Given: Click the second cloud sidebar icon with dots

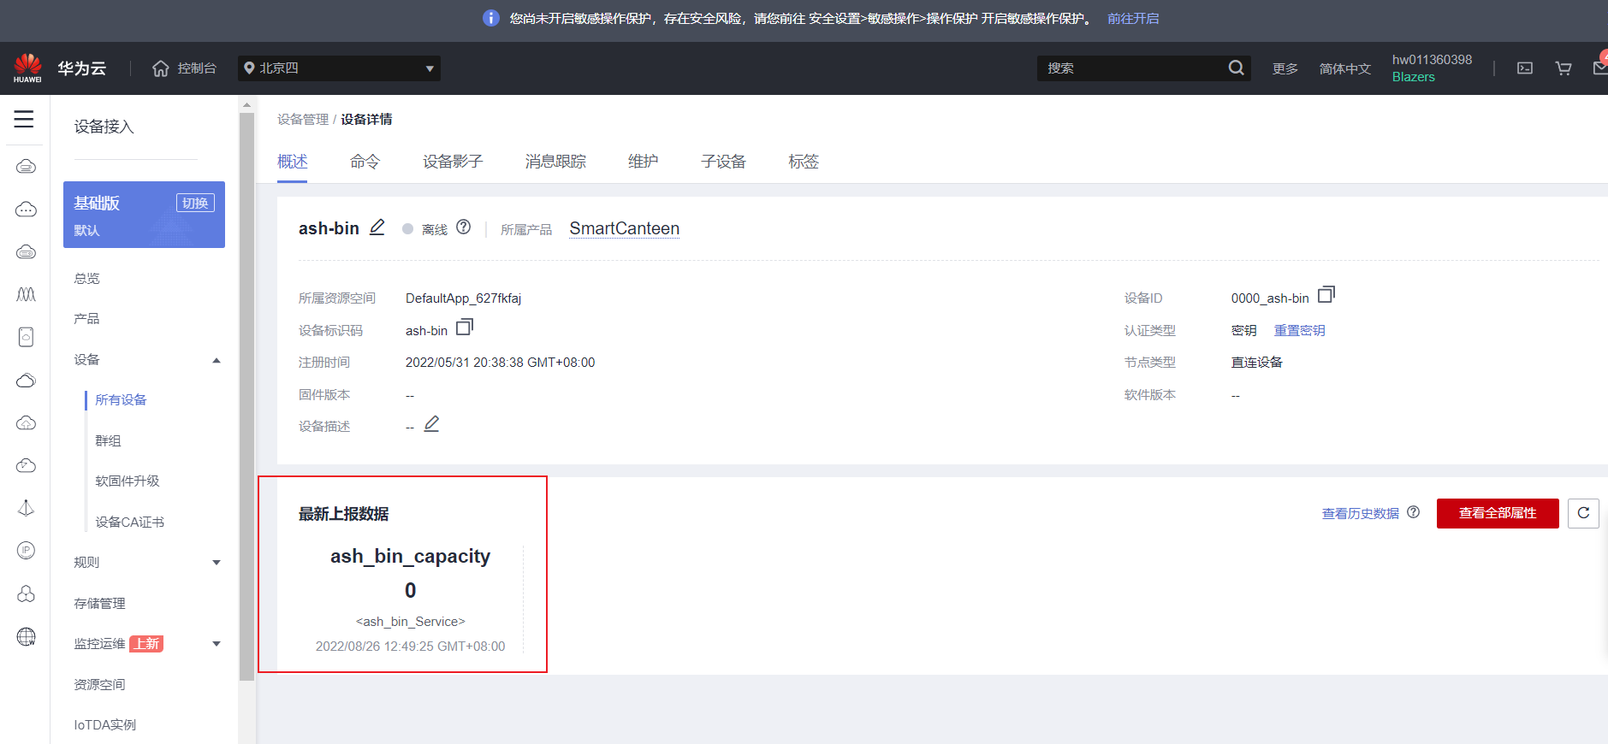Looking at the screenshot, I should 26,209.
